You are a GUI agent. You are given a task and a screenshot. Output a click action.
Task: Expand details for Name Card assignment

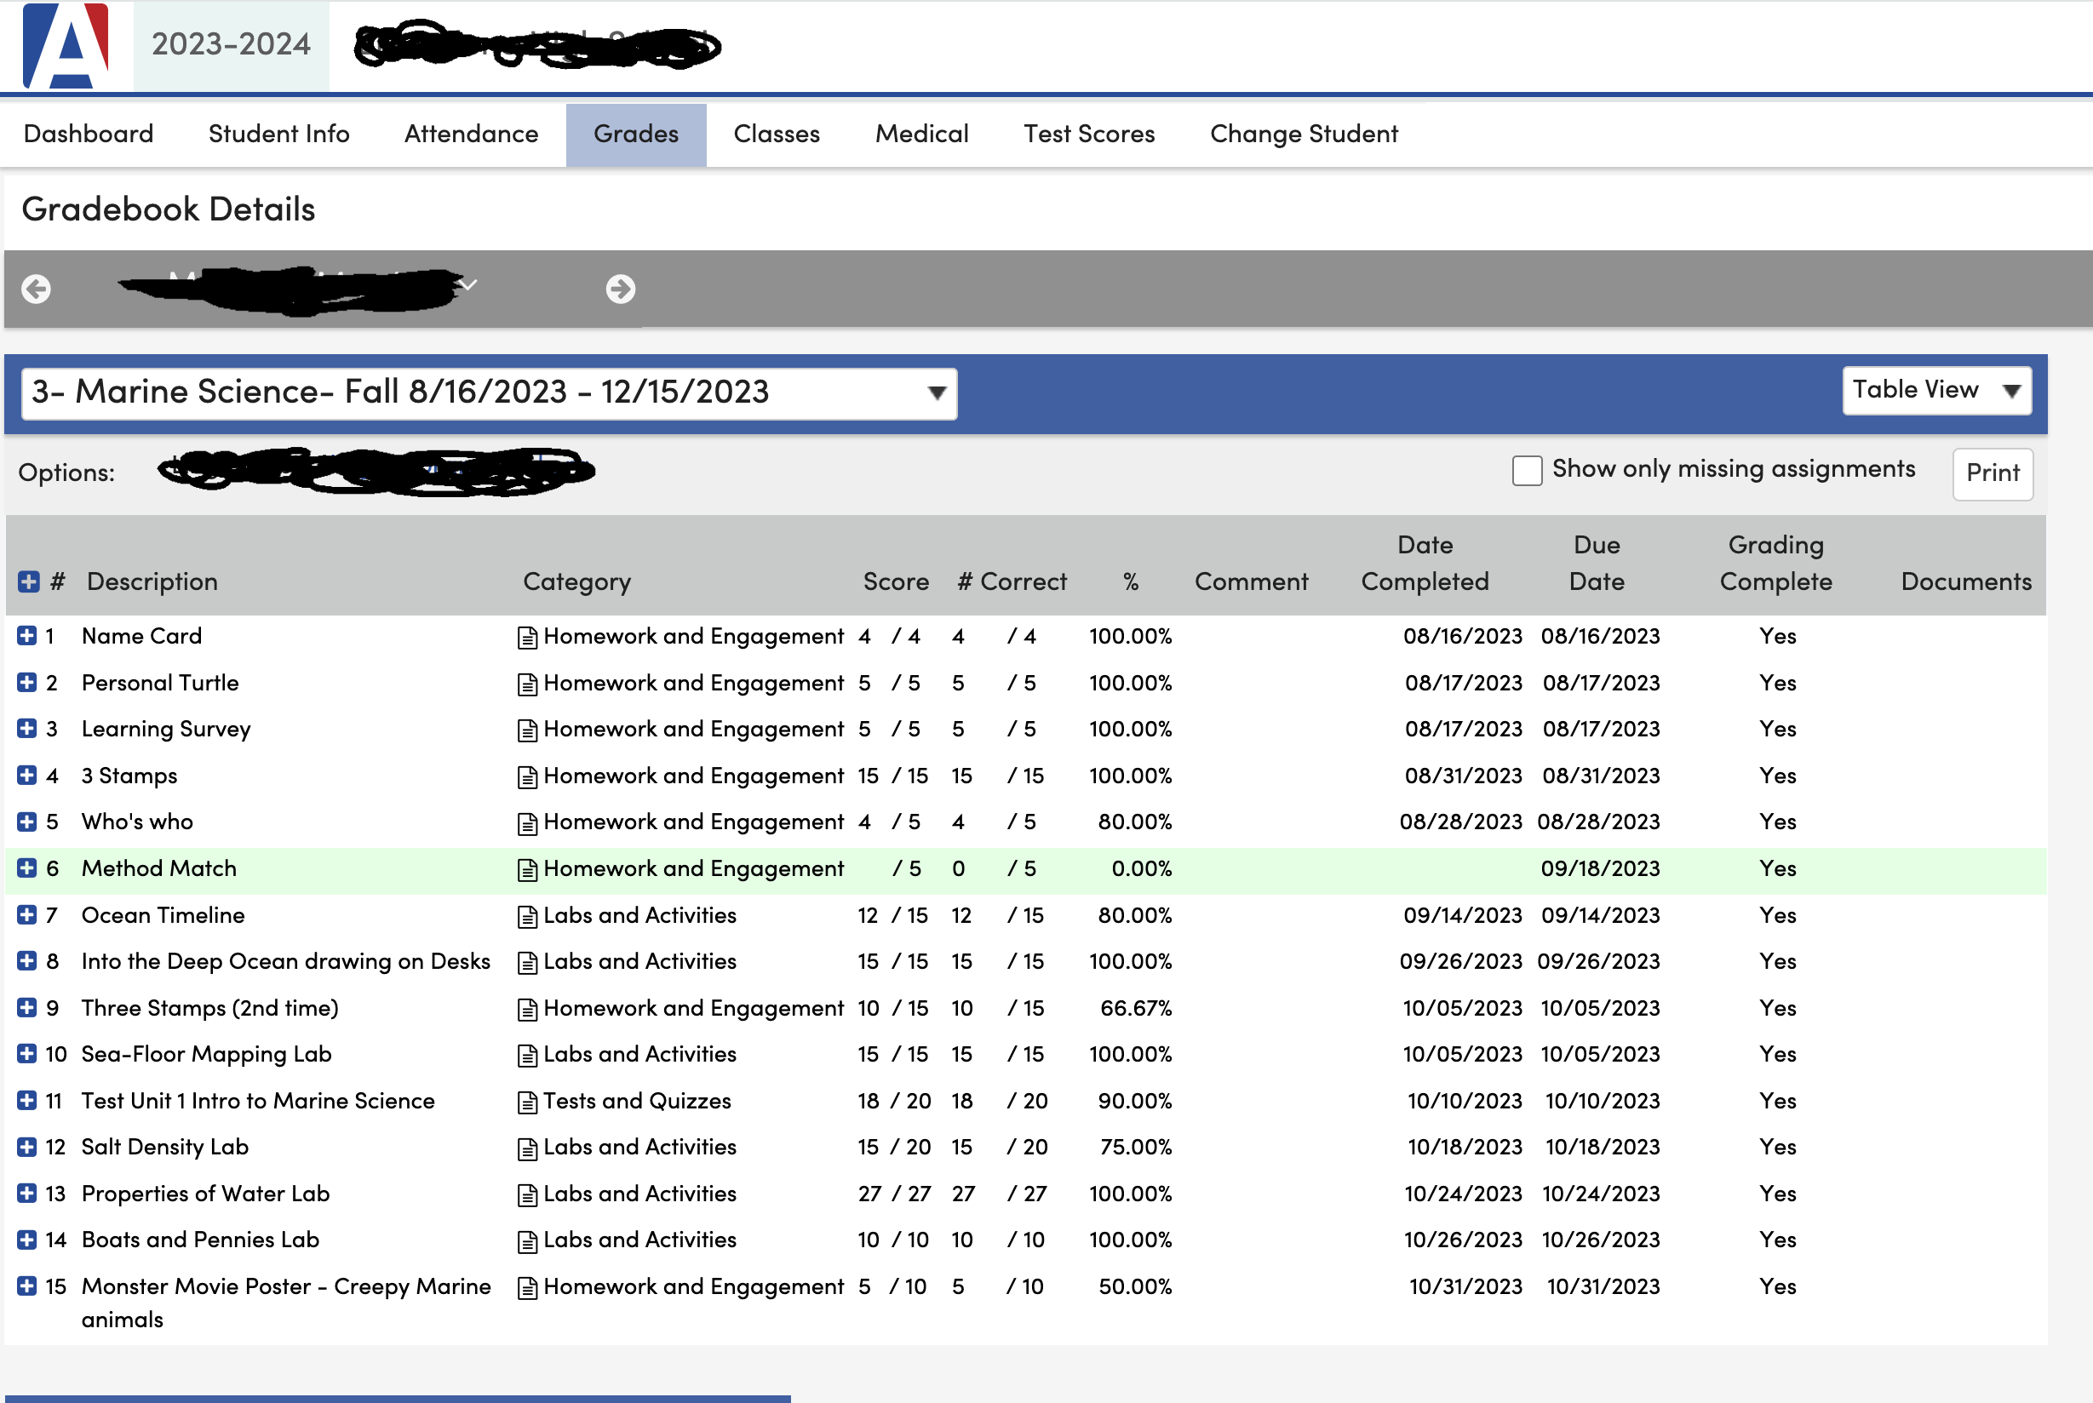pyautogui.click(x=27, y=635)
